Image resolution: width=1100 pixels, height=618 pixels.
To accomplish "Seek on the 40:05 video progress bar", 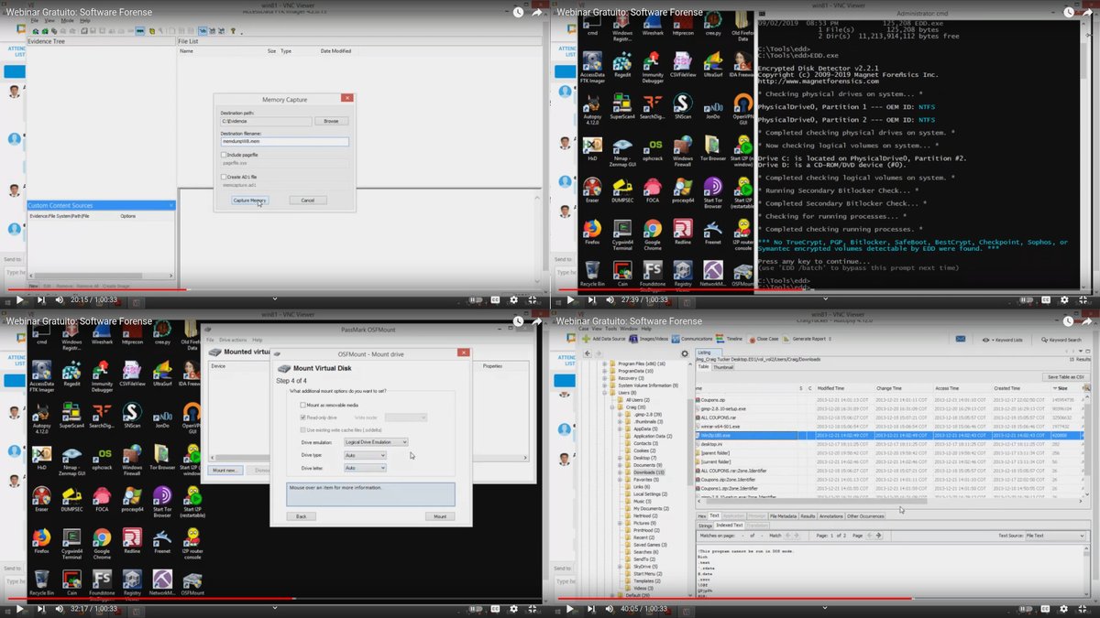I will coord(825,600).
